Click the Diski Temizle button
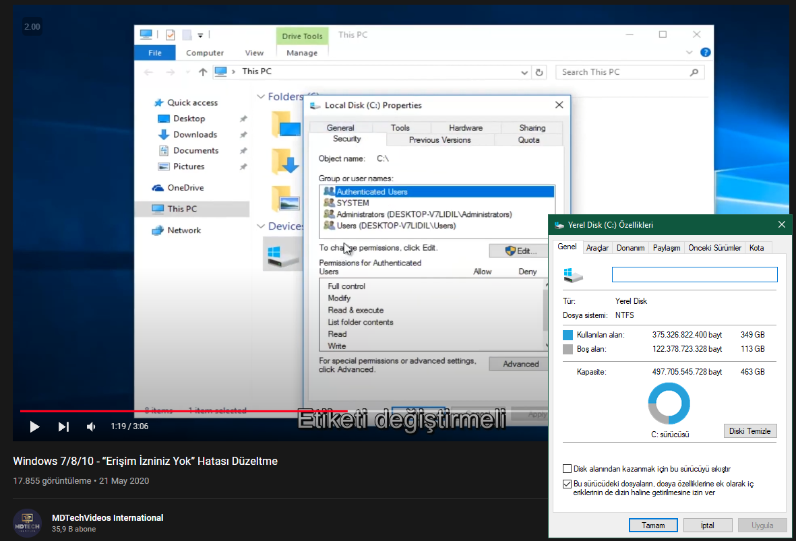This screenshot has height=541, width=796. tap(749, 431)
